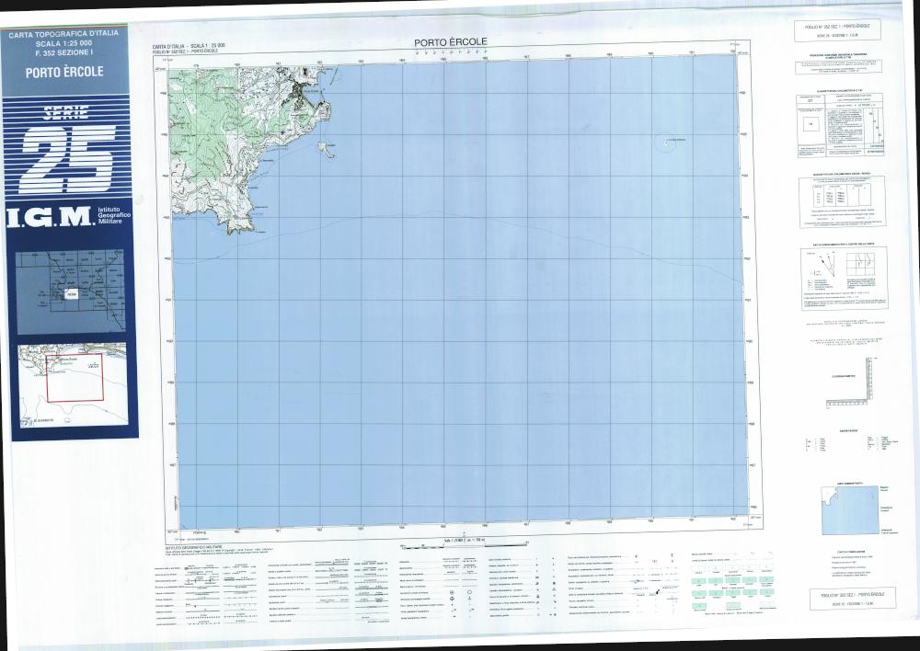920x651 pixels.
Task: Select the white "PORTO ÈRCOLE" cover title
Action: (64, 72)
